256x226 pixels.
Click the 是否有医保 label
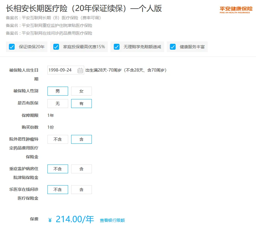pyautogui.click(x=28, y=103)
